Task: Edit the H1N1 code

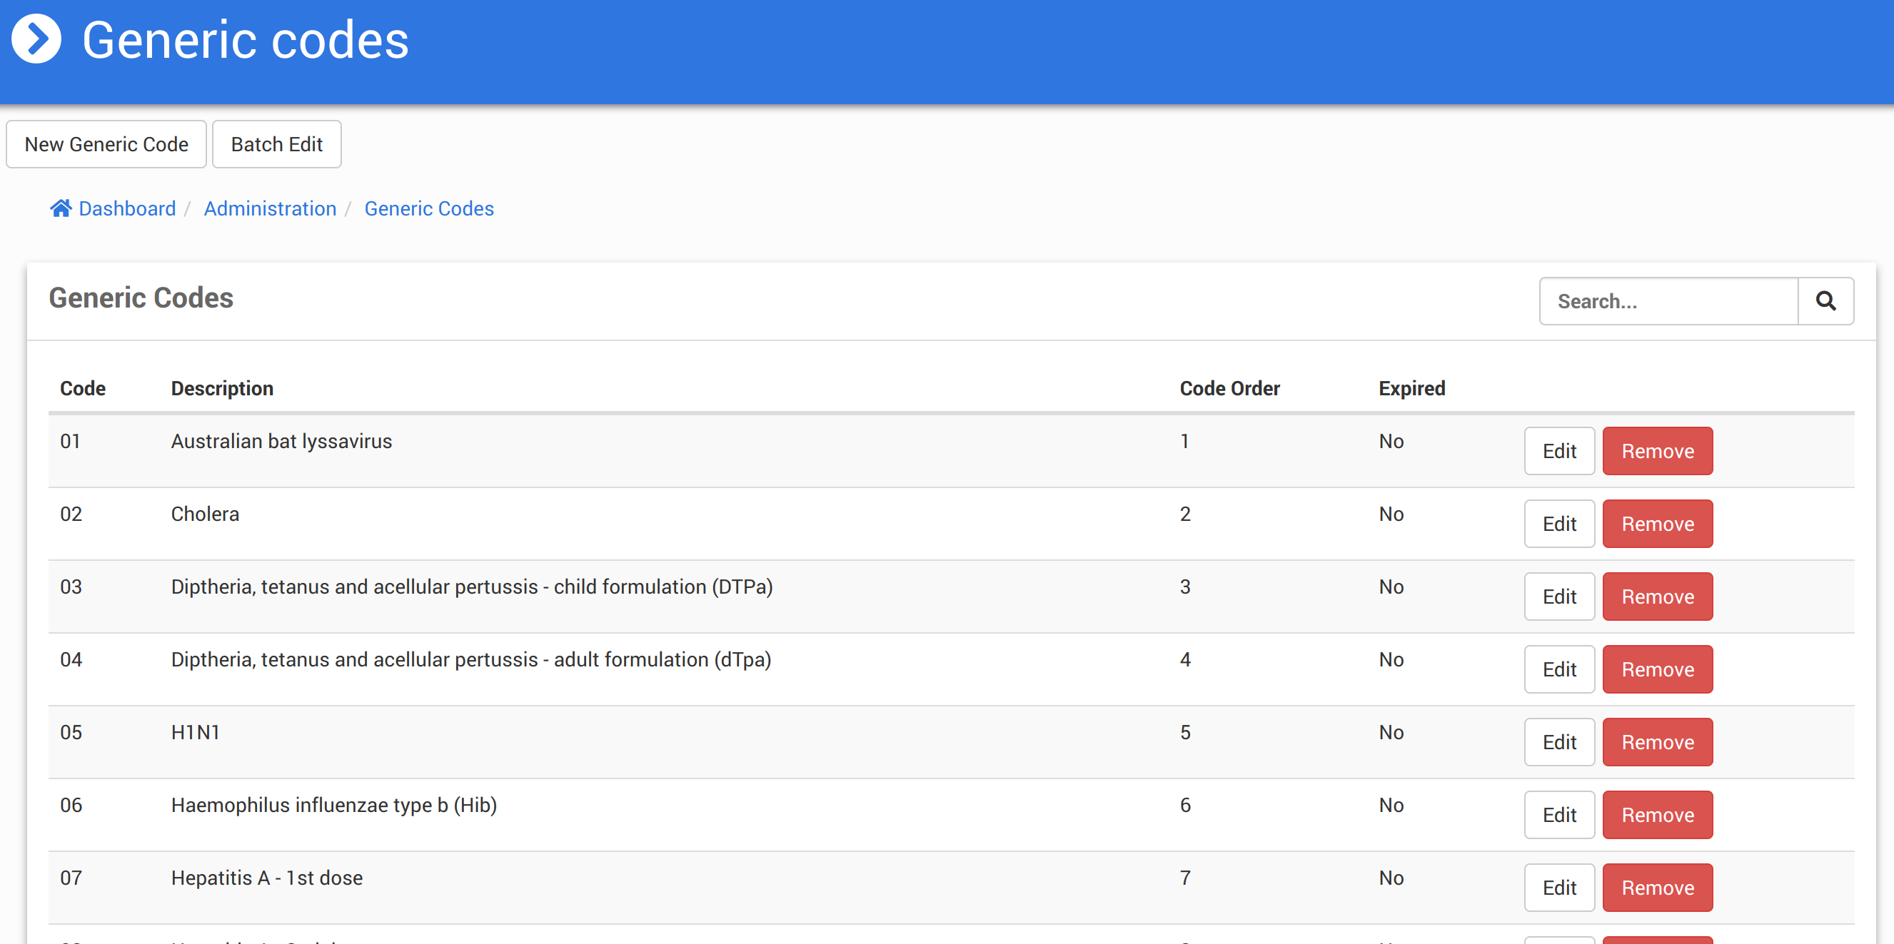Action: pos(1558,742)
